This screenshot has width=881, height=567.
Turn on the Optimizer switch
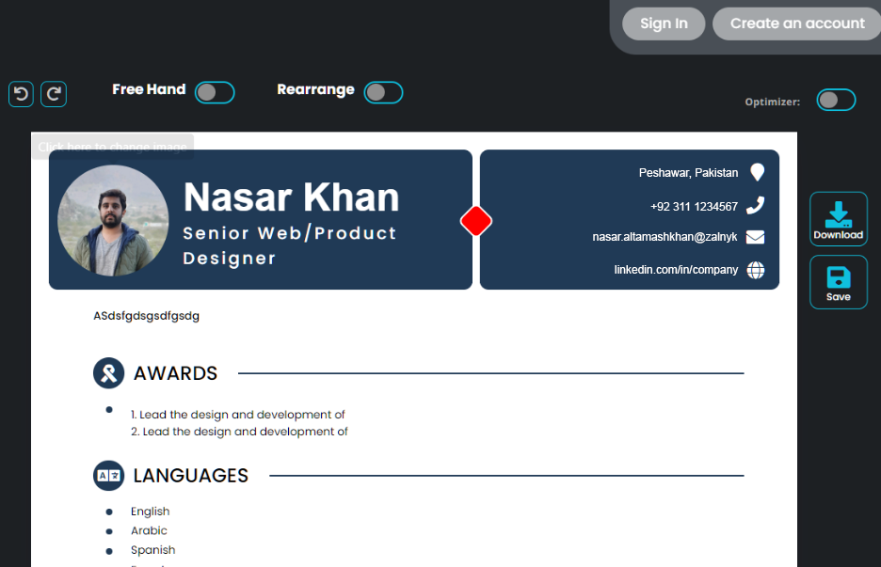pos(836,101)
